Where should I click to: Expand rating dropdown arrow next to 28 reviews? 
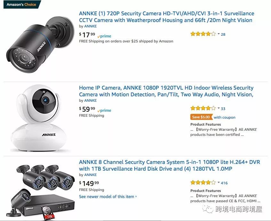click(x=219, y=34)
